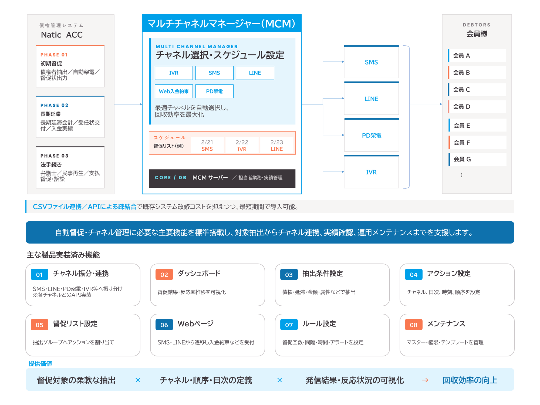Click the 02 badge for ダッシュボード
Viewport: 540px width, 405px height.
click(x=164, y=275)
